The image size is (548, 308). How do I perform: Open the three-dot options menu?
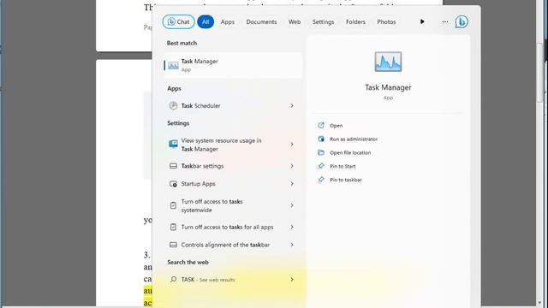[x=444, y=21]
